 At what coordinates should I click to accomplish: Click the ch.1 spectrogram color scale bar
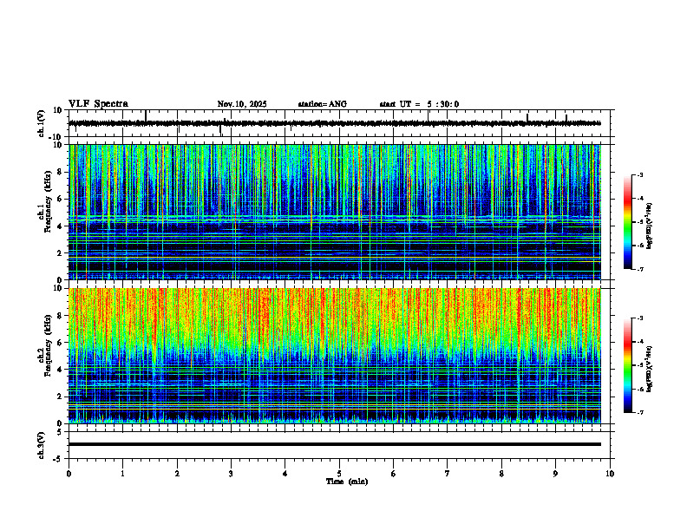click(628, 222)
